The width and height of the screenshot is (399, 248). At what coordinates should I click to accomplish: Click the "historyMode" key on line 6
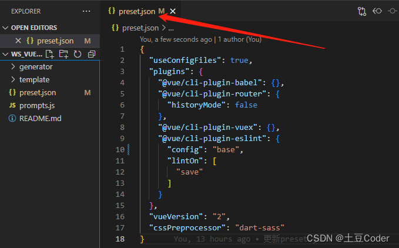(x=196, y=105)
